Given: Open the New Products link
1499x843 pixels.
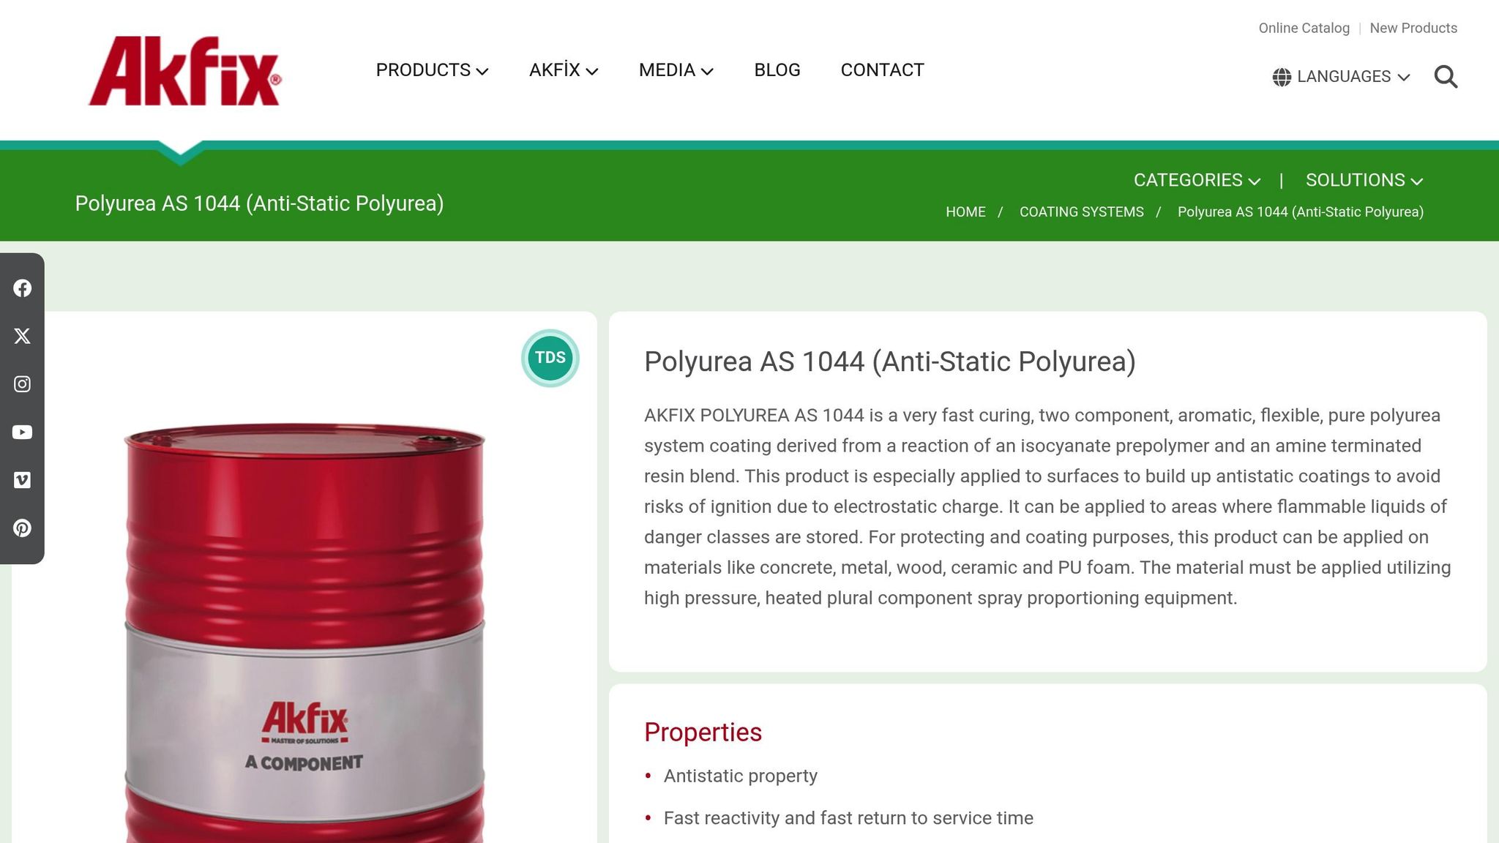Looking at the screenshot, I should tap(1413, 28).
